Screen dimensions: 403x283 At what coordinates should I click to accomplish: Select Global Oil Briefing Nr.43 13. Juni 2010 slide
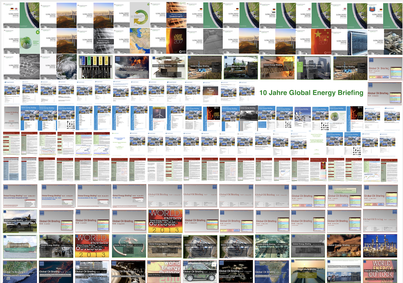click(92, 221)
